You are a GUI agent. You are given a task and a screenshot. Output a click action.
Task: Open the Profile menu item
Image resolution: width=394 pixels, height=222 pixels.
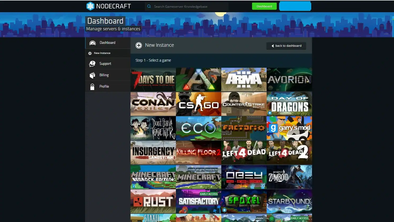[108, 87]
